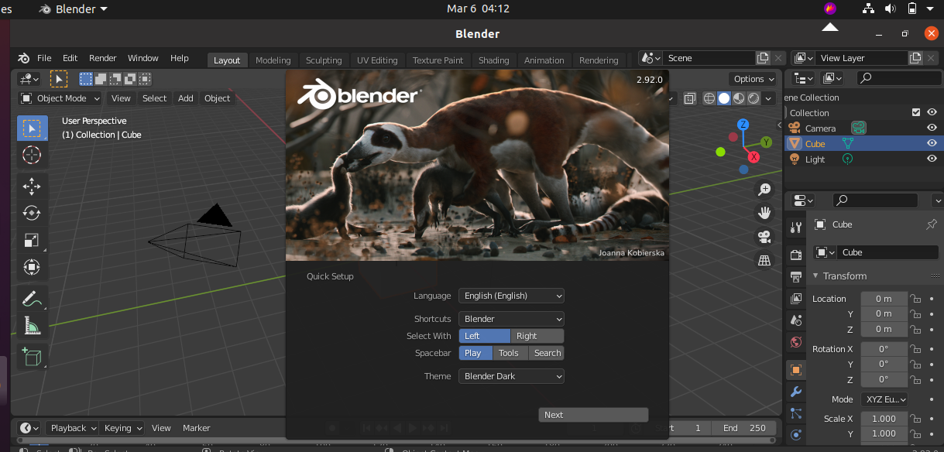This screenshot has height=452, width=944.
Task: Select the Move tool
Action: [32, 186]
